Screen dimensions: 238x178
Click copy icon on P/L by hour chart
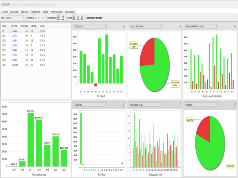click(x=123, y=105)
